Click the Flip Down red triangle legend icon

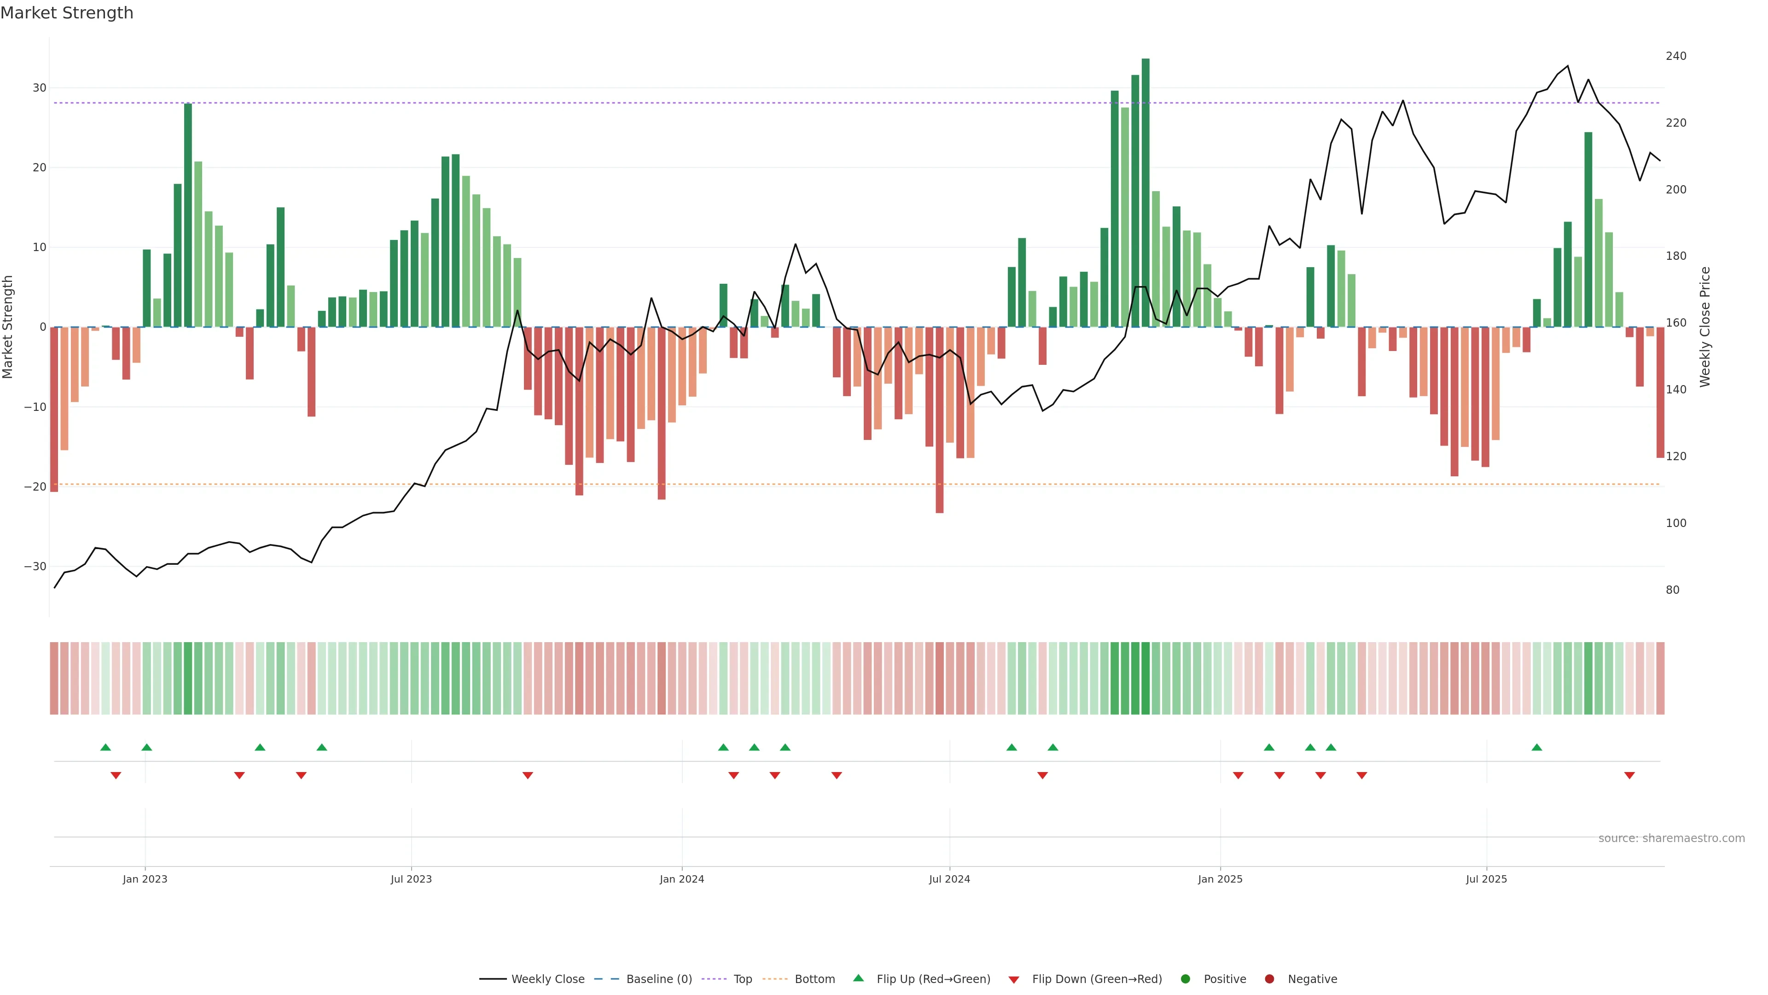click(1014, 979)
